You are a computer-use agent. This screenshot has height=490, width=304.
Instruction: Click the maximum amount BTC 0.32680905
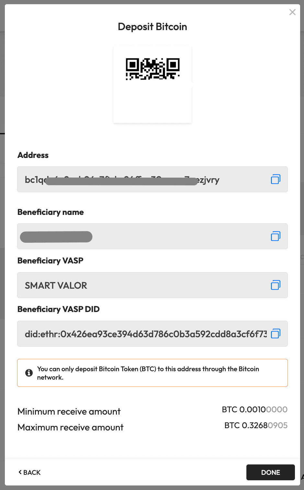256,425
